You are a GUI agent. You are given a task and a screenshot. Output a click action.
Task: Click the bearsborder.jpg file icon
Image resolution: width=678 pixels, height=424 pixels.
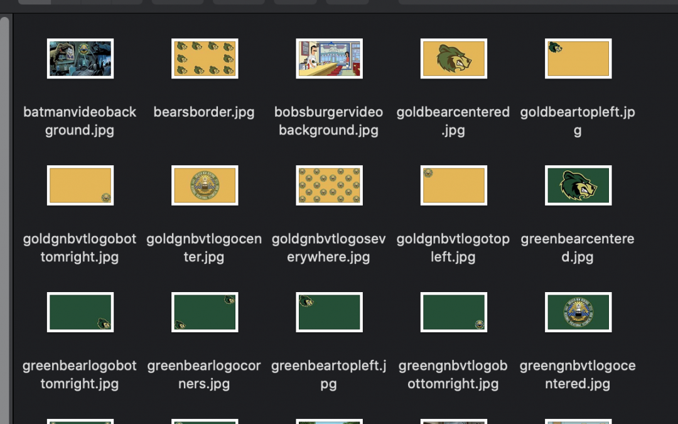coord(205,58)
